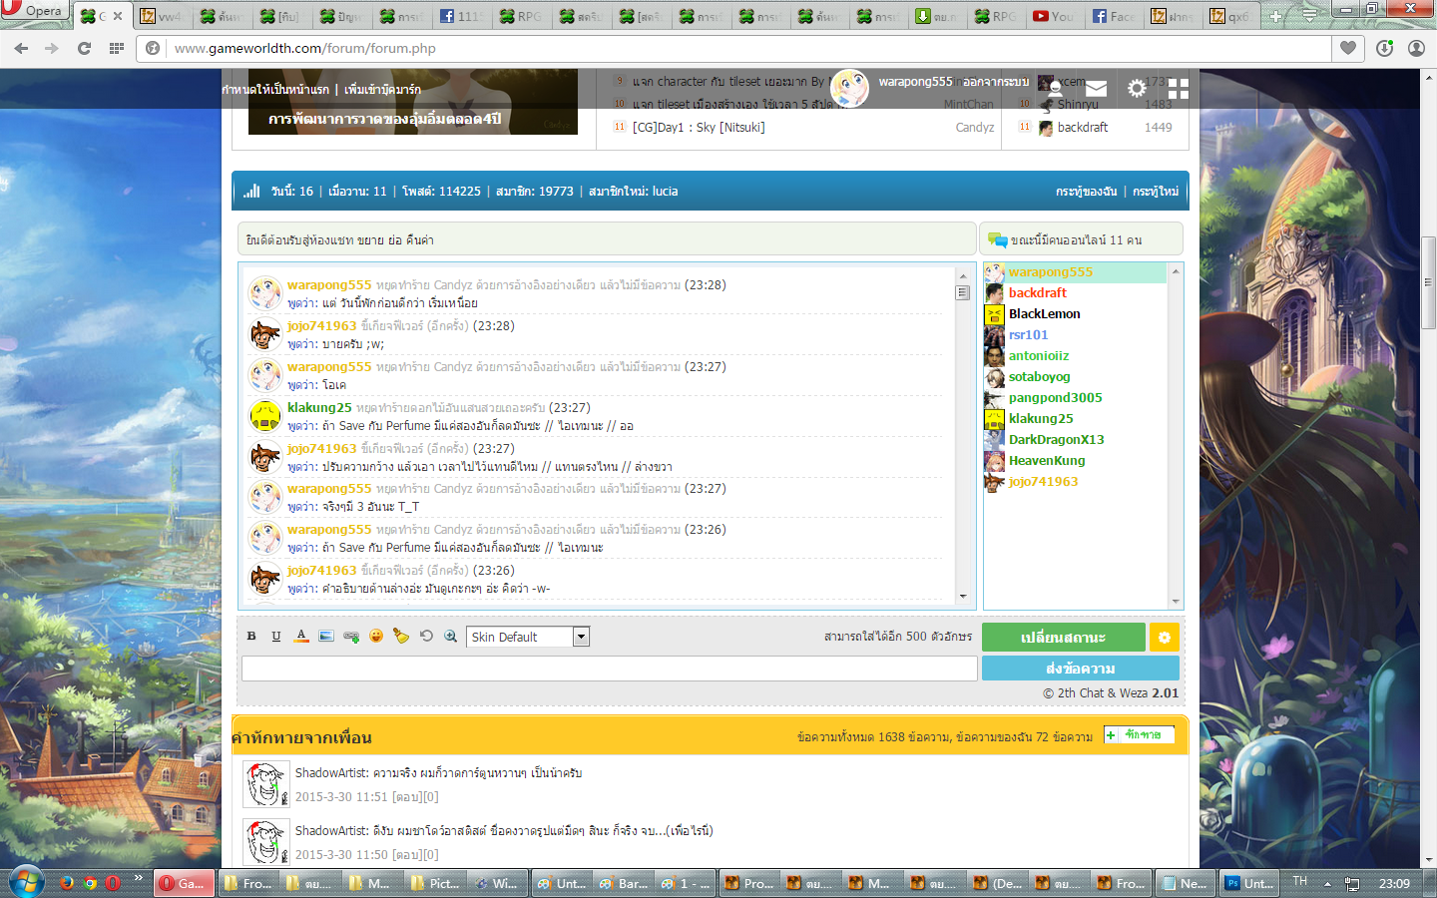Toggle bold text in chat toolbar
This screenshot has width=1437, height=898.
251,637
